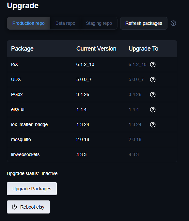Select the Production repo tab
The width and height of the screenshot is (189, 221).
(29, 23)
